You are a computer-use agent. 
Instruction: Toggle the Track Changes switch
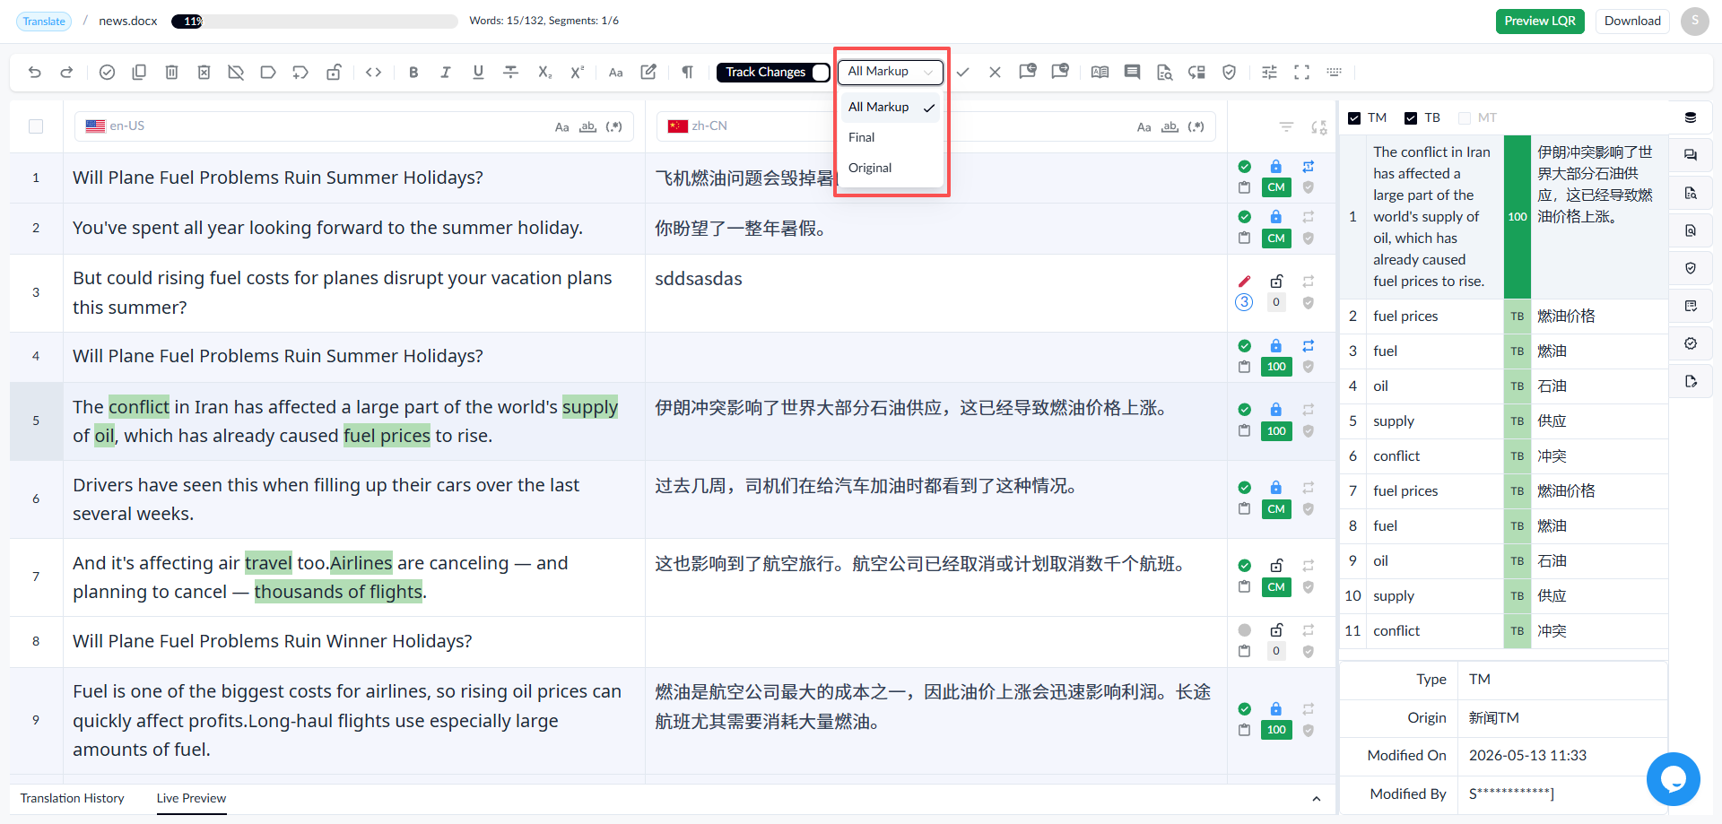[x=820, y=73]
